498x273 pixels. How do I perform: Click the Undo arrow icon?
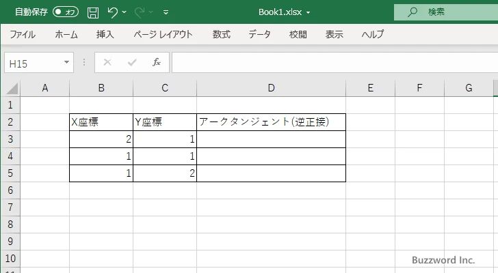112,12
